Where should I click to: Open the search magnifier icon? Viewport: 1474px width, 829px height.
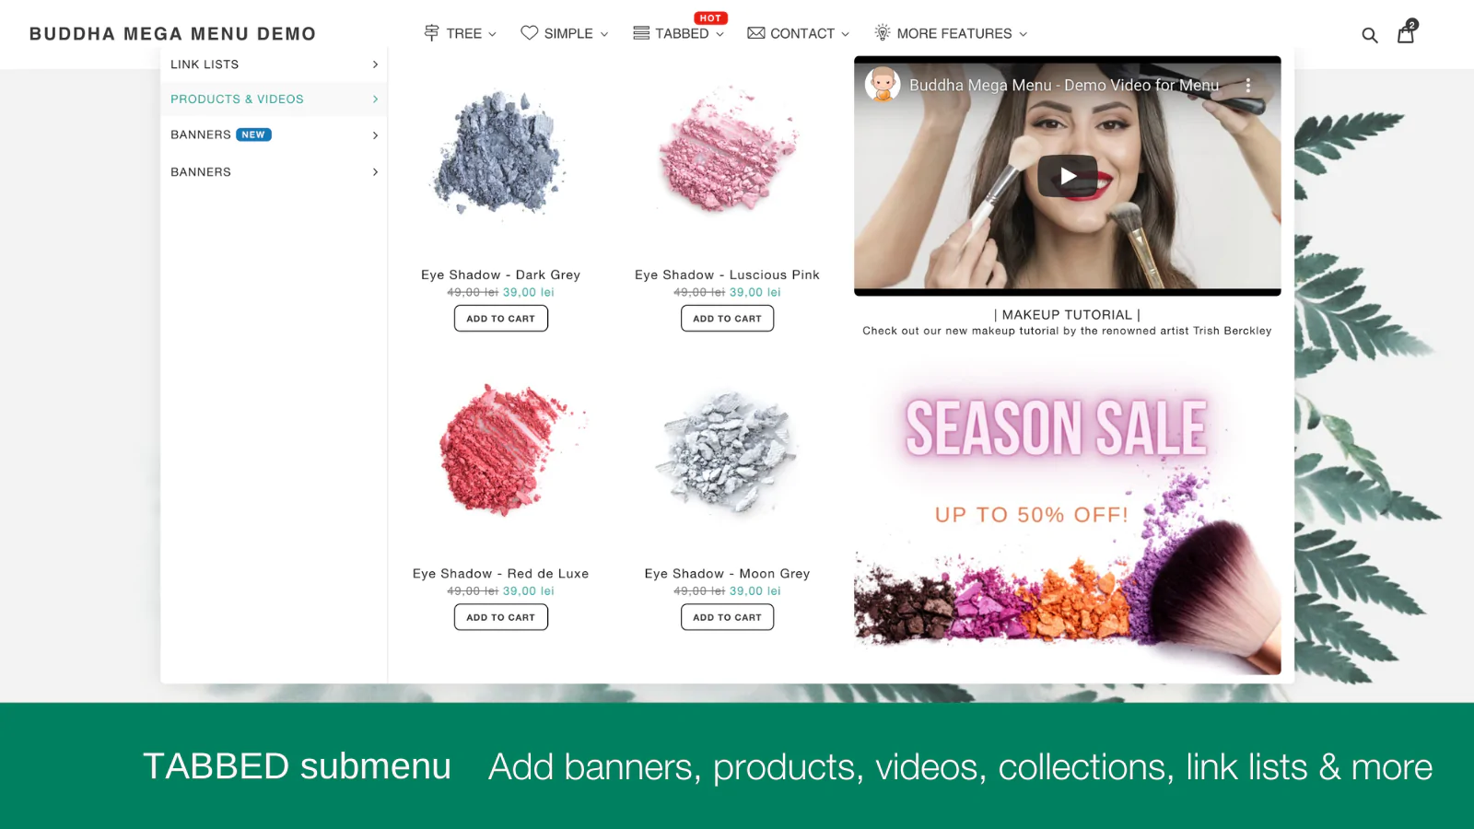tap(1370, 35)
